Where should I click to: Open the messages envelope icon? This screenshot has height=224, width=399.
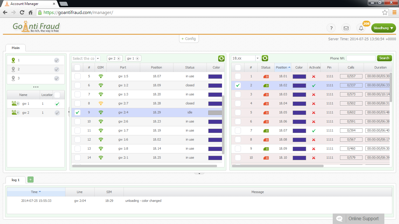[x=346, y=28]
